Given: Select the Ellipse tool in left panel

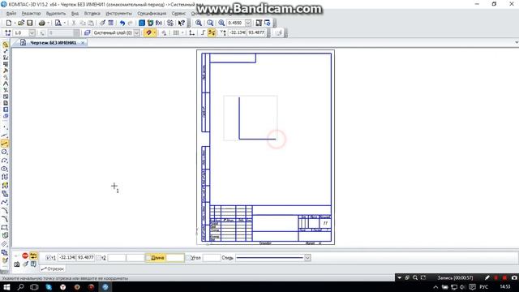Looking at the screenshot, I should coord(5,169).
